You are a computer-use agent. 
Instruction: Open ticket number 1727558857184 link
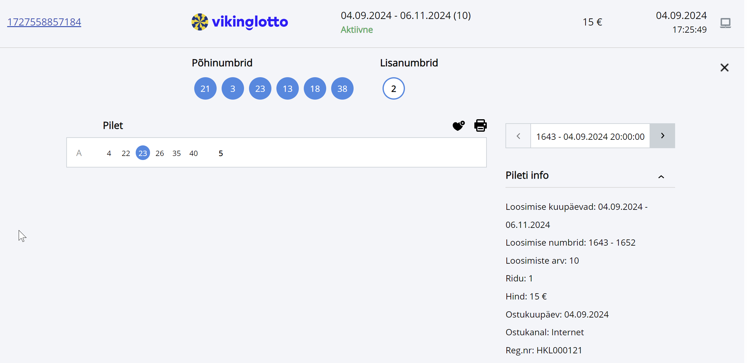[44, 22]
